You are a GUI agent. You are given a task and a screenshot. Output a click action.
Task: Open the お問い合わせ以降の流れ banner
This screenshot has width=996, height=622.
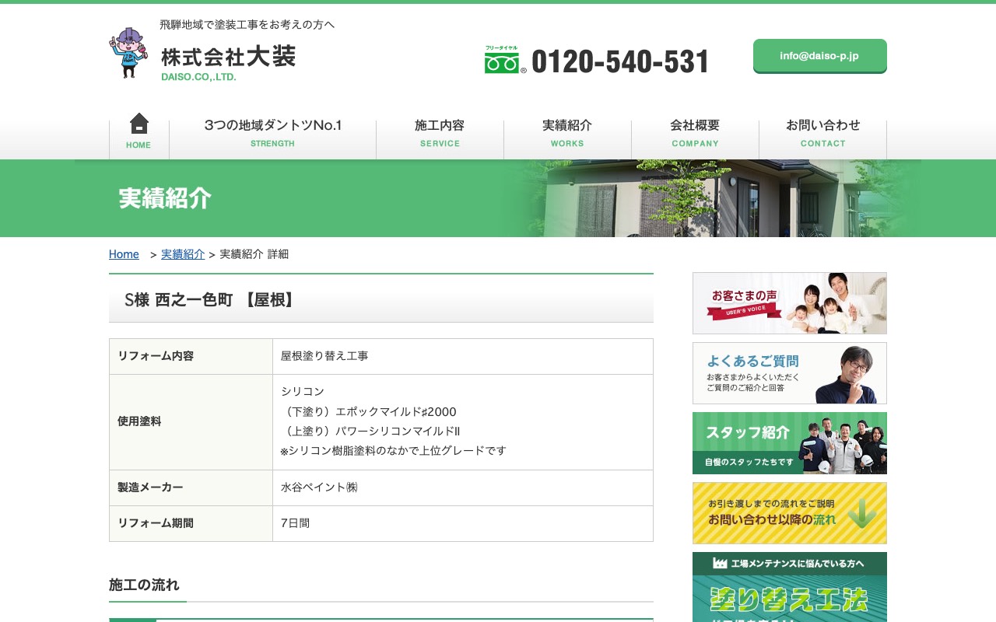coord(790,513)
